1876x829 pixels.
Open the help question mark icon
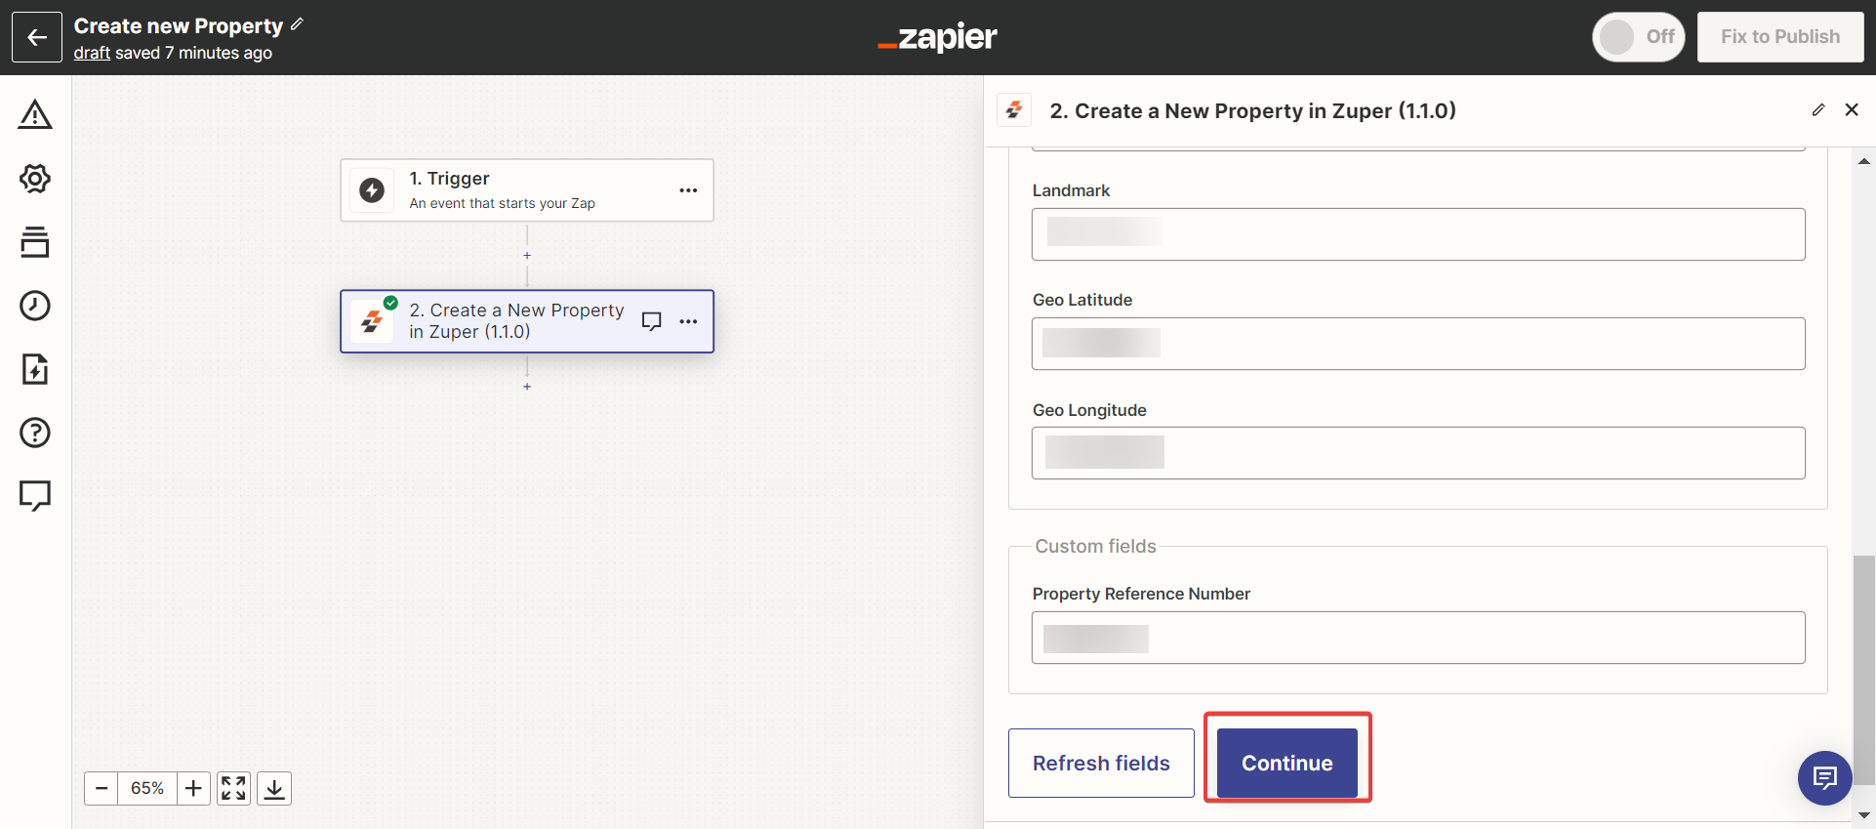35,433
